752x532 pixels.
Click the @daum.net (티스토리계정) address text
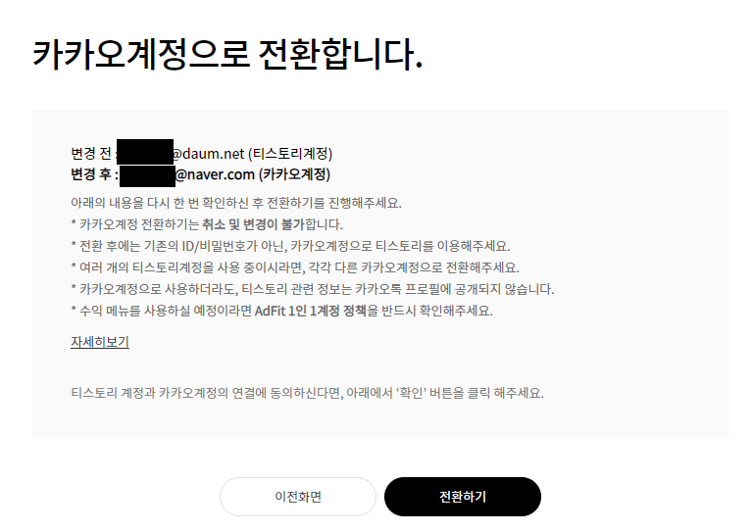click(252, 154)
